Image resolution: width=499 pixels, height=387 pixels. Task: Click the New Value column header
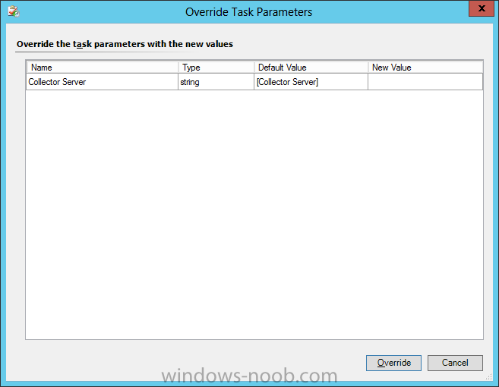point(425,68)
